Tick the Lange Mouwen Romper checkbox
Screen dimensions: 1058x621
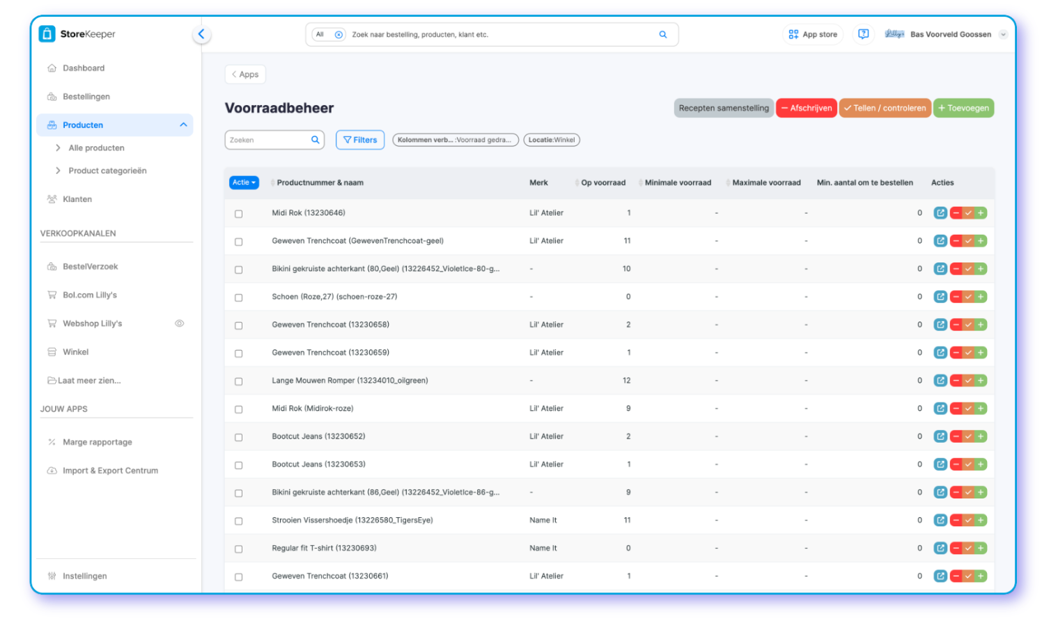click(x=239, y=382)
